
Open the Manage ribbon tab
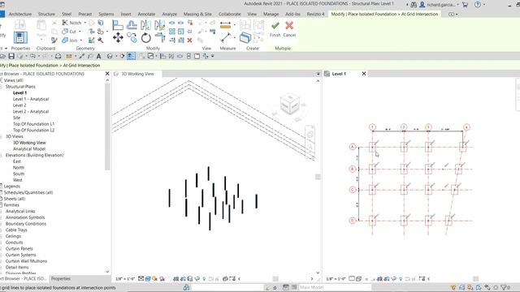pyautogui.click(x=271, y=15)
